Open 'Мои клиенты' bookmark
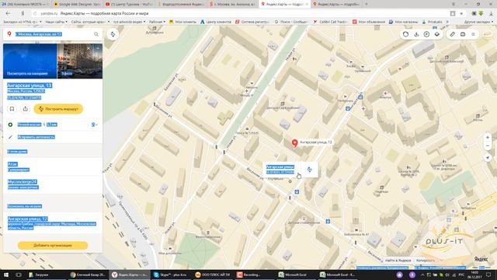497x280 pixels. click(182, 22)
